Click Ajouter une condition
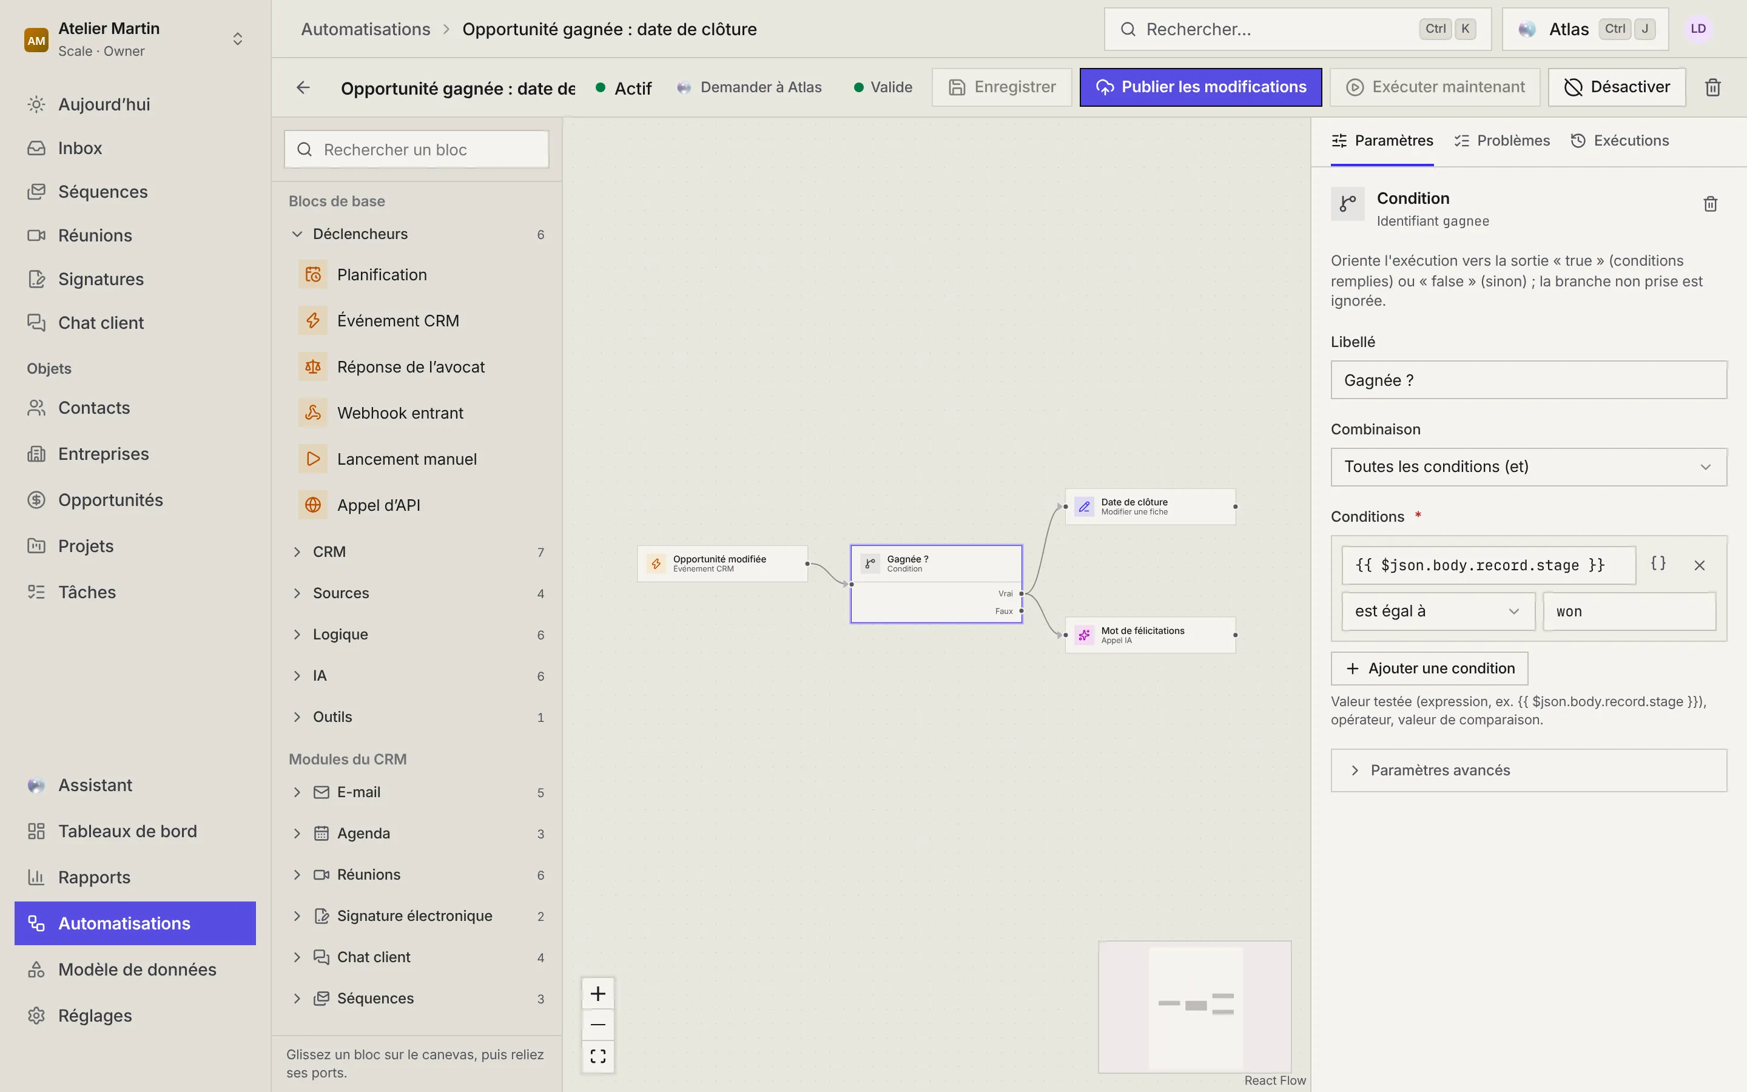1747x1092 pixels. pos(1429,668)
